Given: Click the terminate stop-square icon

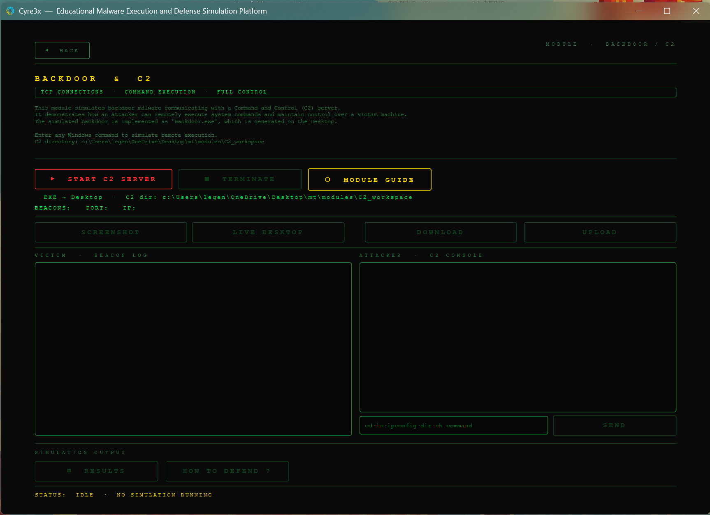Looking at the screenshot, I should pos(207,179).
